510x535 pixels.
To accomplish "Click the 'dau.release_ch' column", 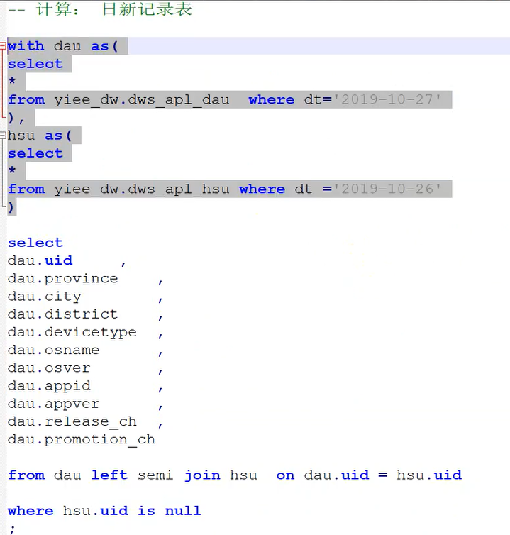I will coord(72,421).
